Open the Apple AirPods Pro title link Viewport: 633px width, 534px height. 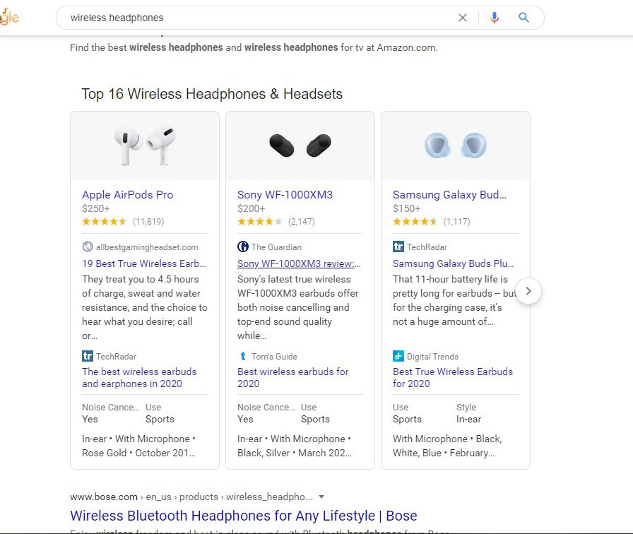pos(128,194)
